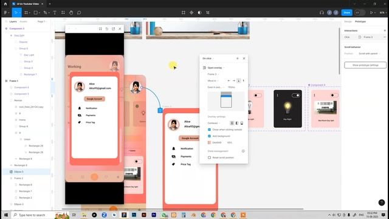
Task: Select the Frame tool
Action: click(26, 13)
